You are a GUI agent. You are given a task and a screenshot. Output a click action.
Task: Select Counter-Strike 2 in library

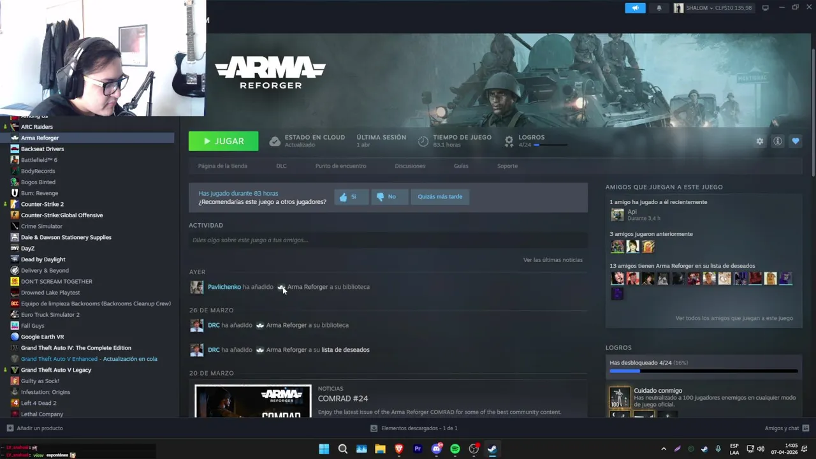point(42,204)
